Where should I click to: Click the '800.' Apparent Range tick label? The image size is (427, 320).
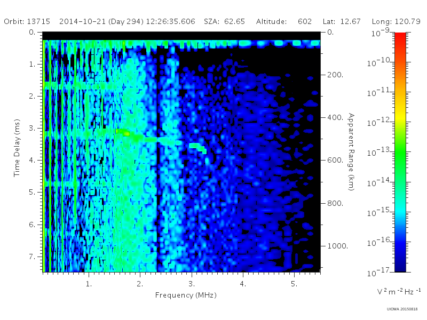pos(335,203)
